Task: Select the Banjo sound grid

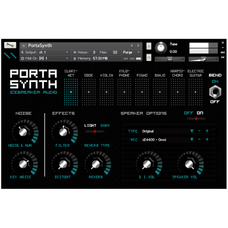Action: tap(160, 92)
